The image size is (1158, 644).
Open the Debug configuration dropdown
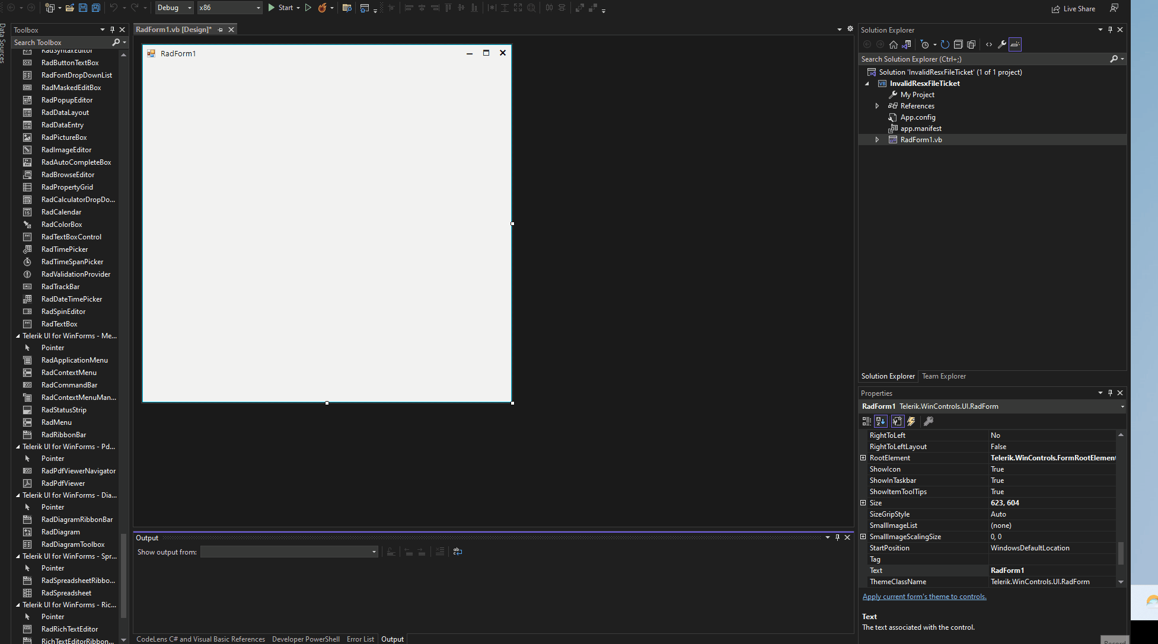[x=174, y=8]
